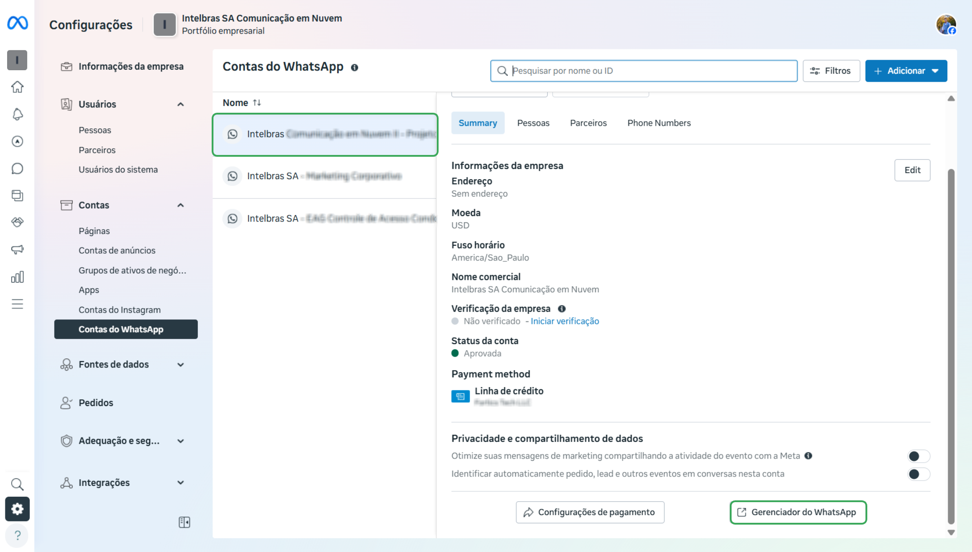Open the chat bubble inbox icon
The image size is (972, 552).
tap(17, 168)
